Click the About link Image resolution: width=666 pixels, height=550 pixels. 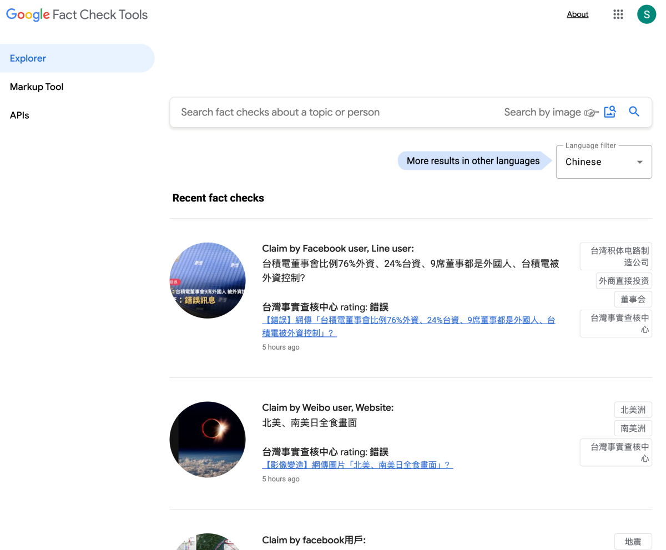point(577,14)
